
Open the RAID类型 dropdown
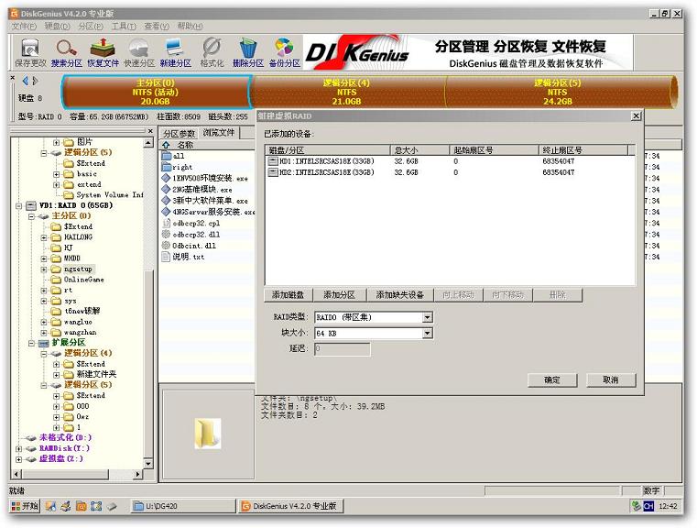pos(427,317)
